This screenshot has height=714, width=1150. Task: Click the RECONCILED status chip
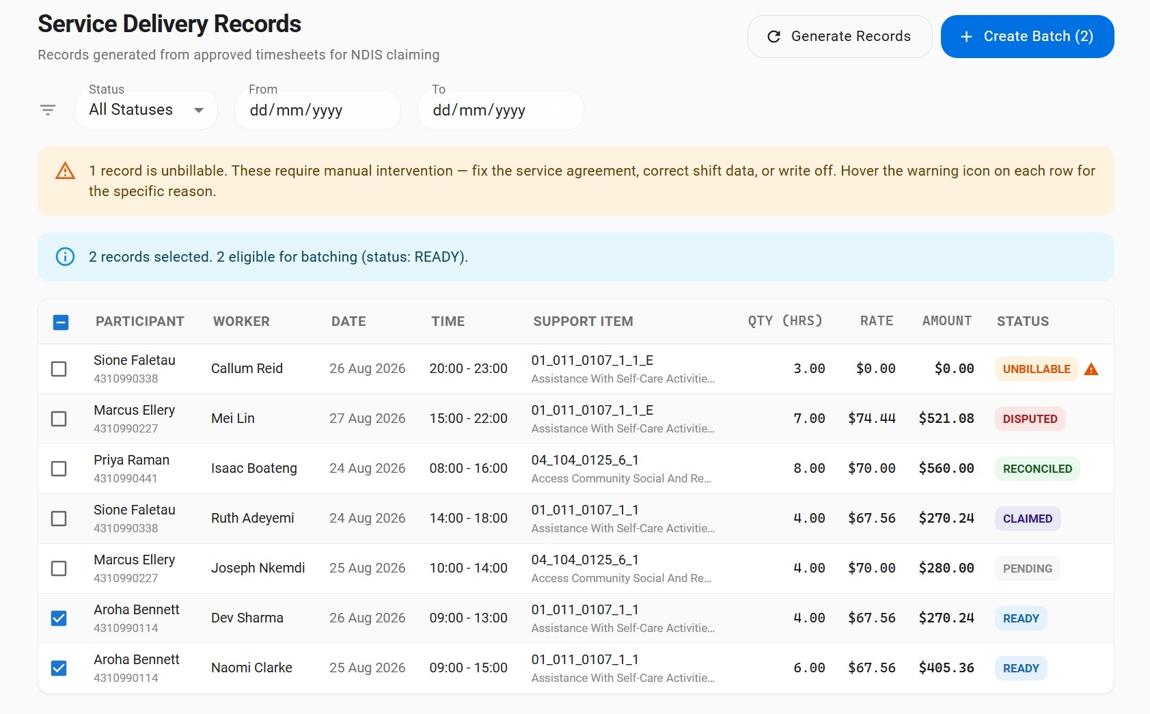(x=1037, y=469)
